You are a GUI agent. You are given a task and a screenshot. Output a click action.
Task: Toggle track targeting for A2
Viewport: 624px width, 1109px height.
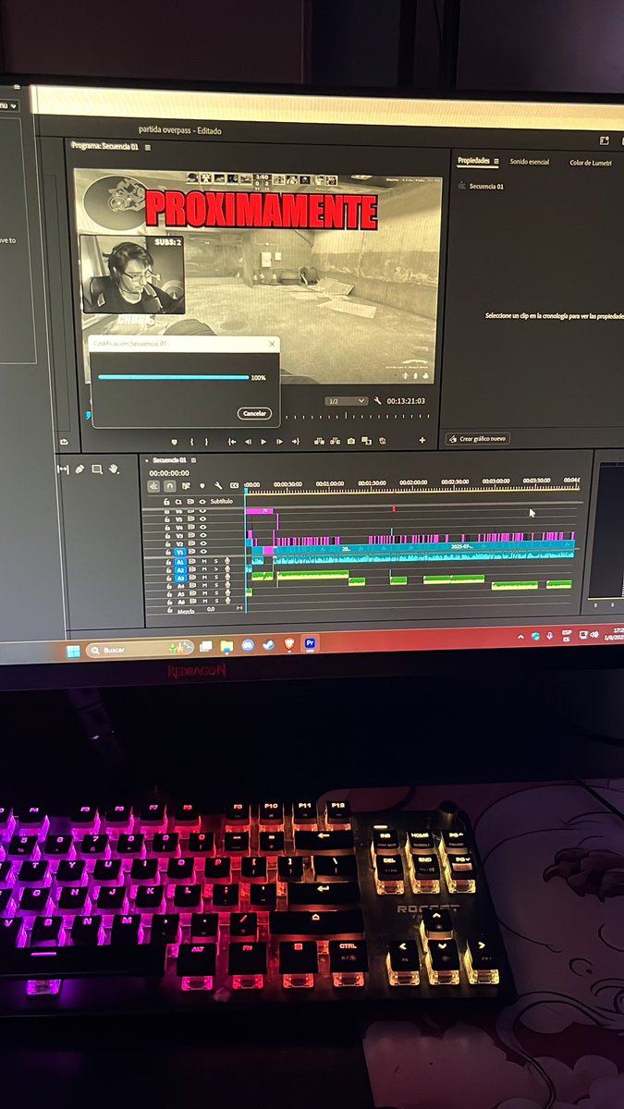point(180,570)
